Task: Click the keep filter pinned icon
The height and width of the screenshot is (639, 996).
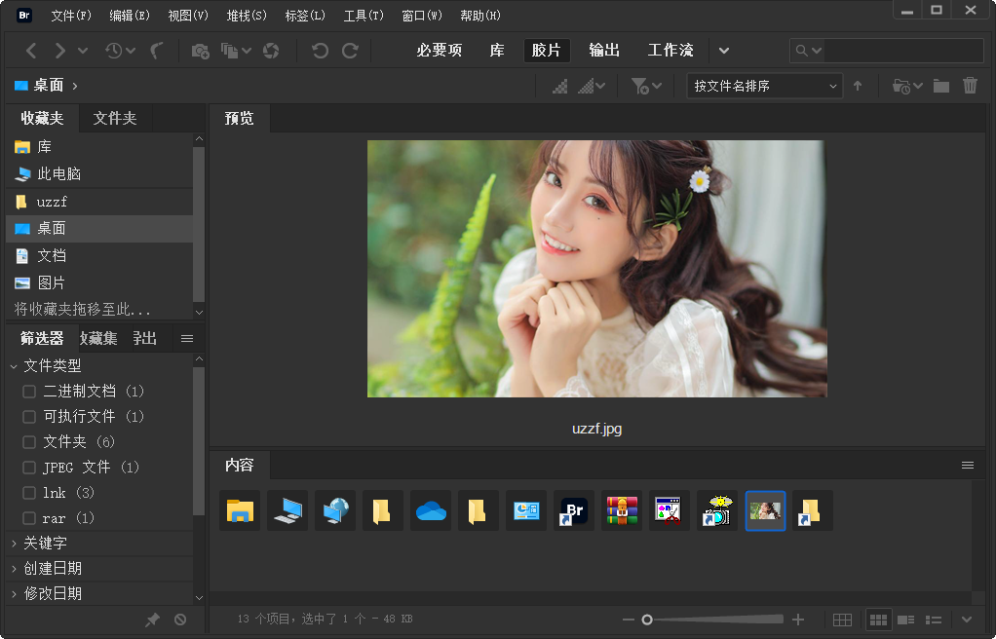Action: click(152, 619)
